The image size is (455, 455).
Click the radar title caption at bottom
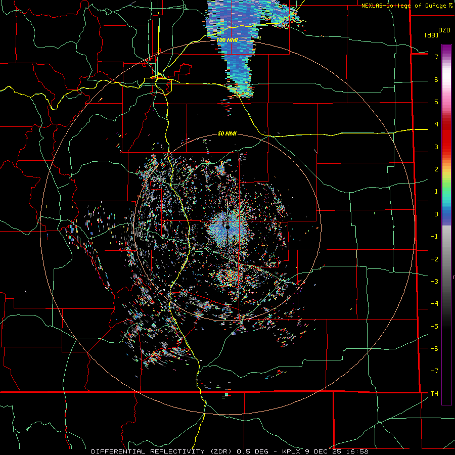pyautogui.click(x=230, y=451)
